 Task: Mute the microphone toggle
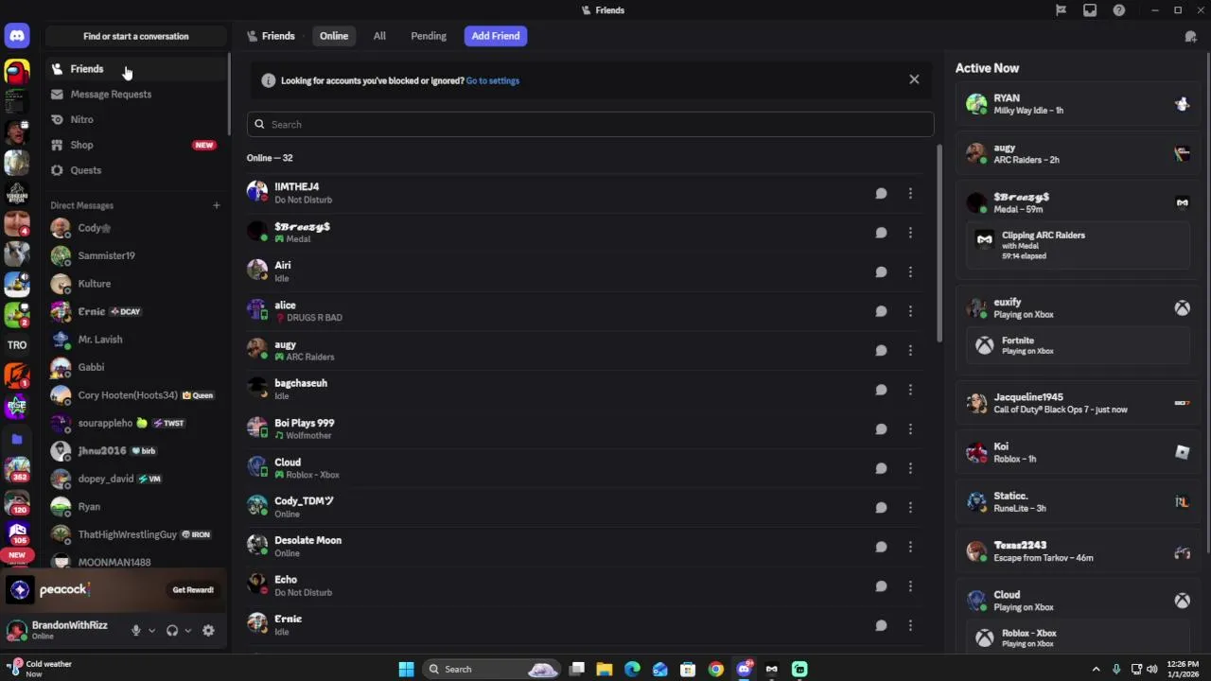pos(136,630)
